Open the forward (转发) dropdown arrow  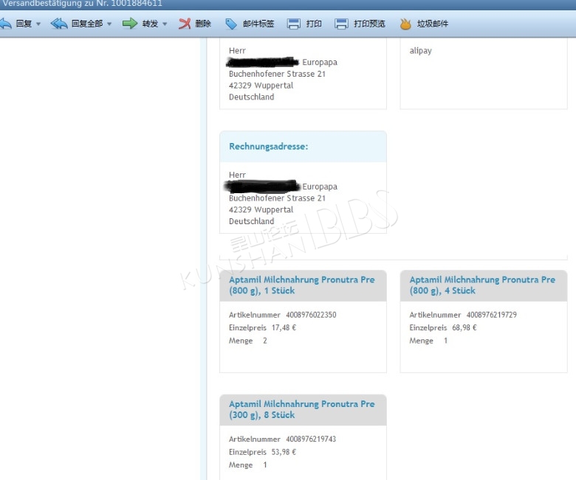pyautogui.click(x=165, y=24)
